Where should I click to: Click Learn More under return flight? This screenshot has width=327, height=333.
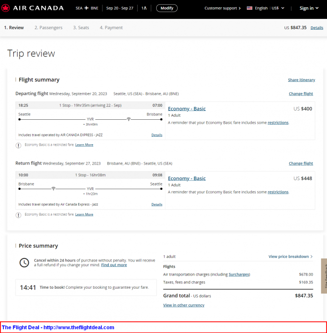(x=84, y=215)
